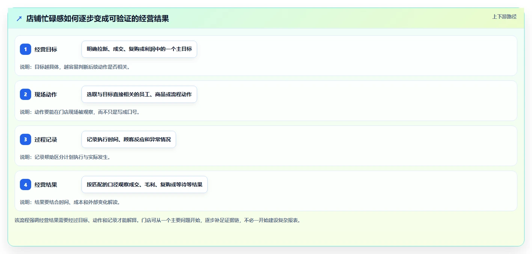532x254 pixels.
Task: Click step number 2 badge
Action: click(26, 94)
